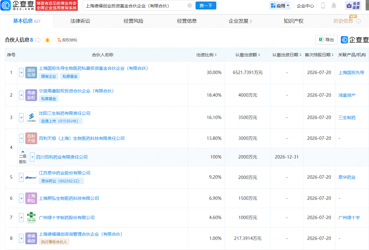Open 股权结构 equity structure button
369x250 pixels.
pos(67,40)
